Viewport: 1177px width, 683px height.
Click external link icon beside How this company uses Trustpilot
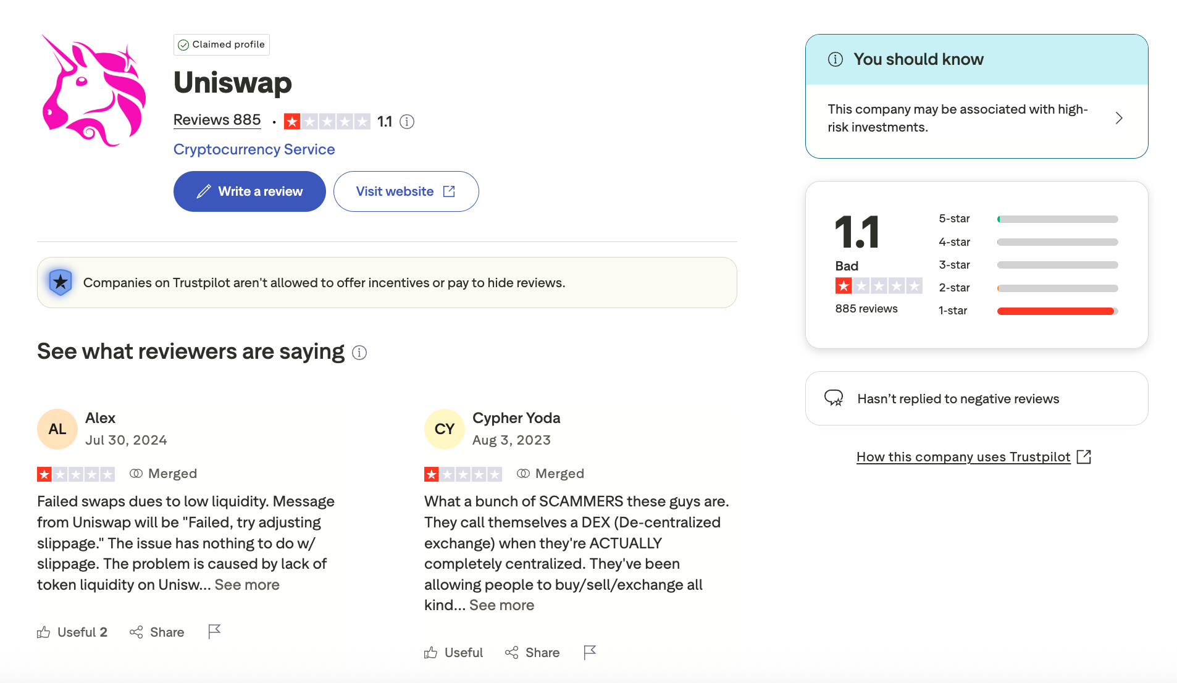point(1084,456)
